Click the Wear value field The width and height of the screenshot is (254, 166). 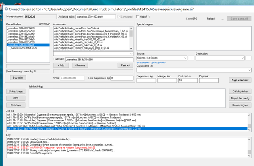72,78
